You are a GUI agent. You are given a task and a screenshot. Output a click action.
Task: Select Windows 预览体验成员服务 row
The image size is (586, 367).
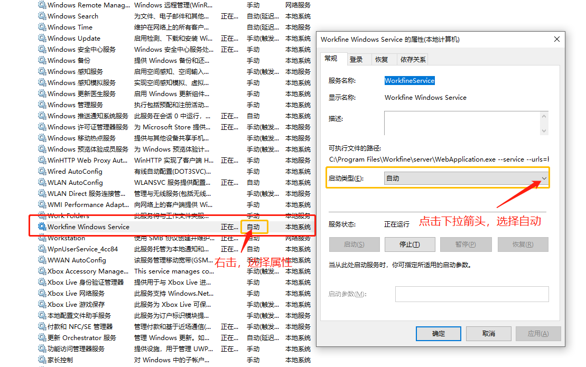[x=174, y=149]
